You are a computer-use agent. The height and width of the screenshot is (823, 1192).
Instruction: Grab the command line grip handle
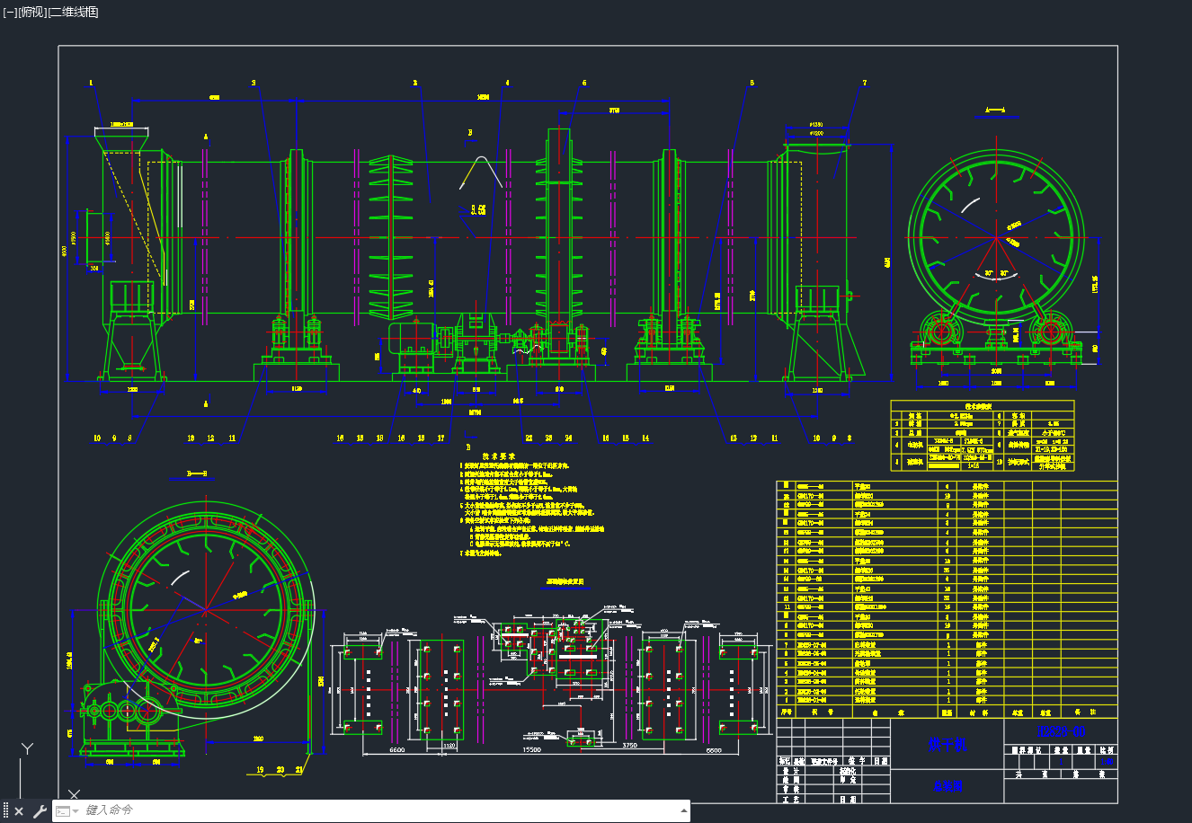click(x=5, y=811)
